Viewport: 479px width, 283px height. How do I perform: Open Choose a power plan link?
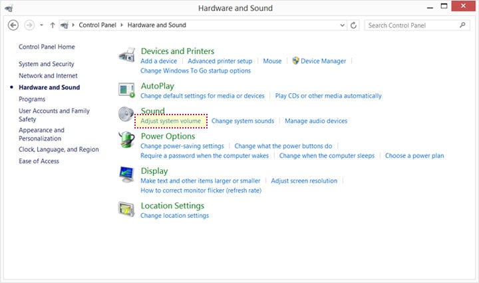(414, 156)
